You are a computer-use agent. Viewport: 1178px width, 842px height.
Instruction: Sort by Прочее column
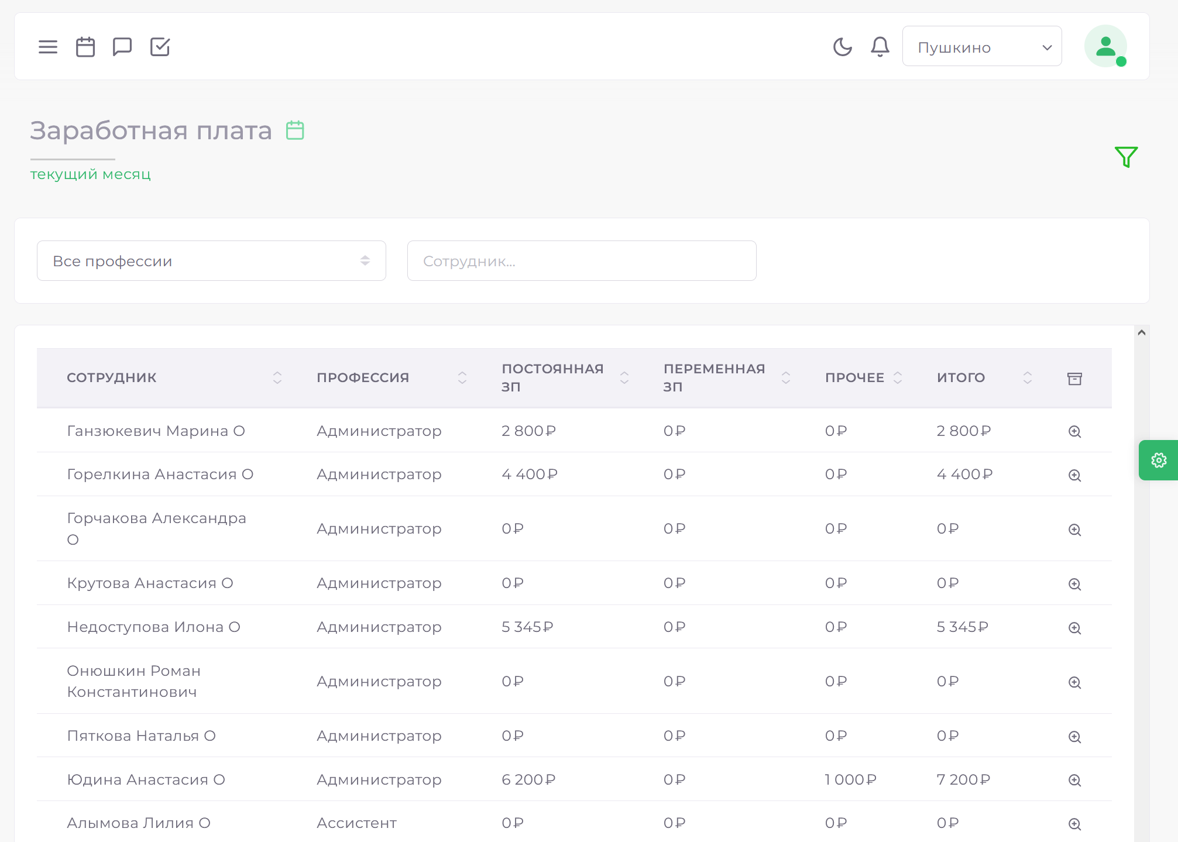(898, 378)
